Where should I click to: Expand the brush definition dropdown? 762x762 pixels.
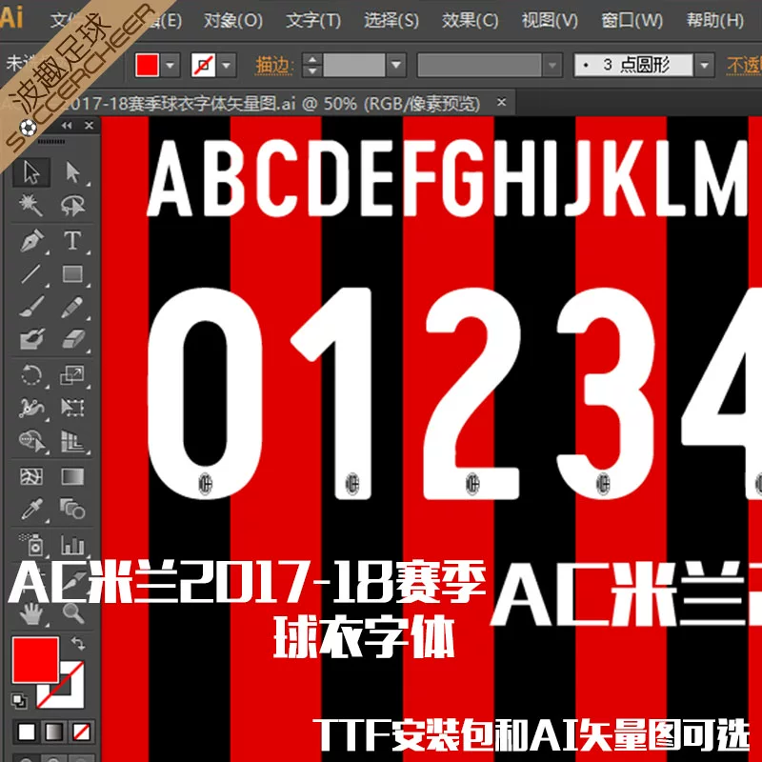(704, 65)
